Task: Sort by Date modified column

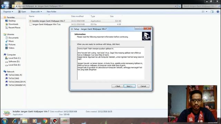Action: 77,16
